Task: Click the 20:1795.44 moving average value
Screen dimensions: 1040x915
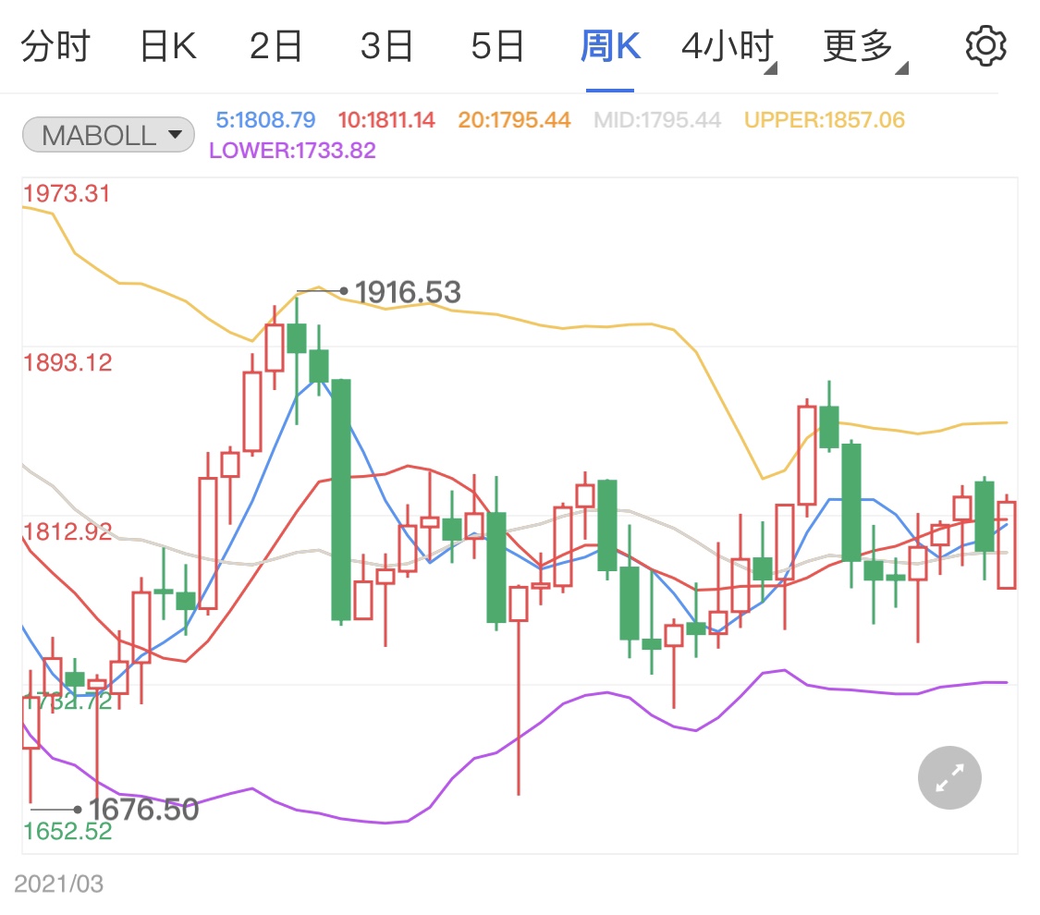Action: 514,120
